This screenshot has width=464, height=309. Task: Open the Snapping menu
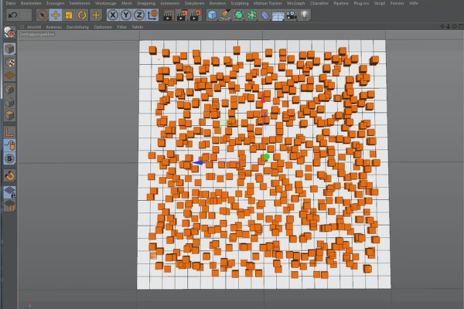pos(146,3)
